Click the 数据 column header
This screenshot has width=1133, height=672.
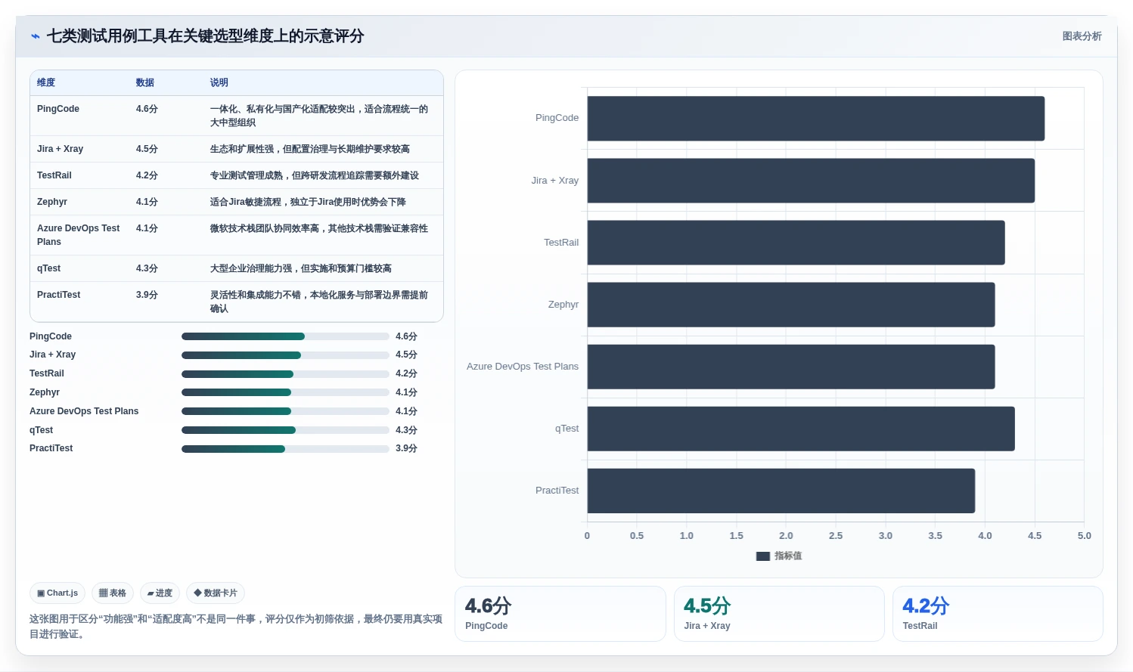[x=145, y=82]
